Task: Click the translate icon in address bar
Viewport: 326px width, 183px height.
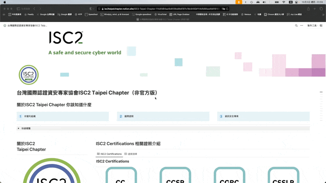Action: [223, 9]
